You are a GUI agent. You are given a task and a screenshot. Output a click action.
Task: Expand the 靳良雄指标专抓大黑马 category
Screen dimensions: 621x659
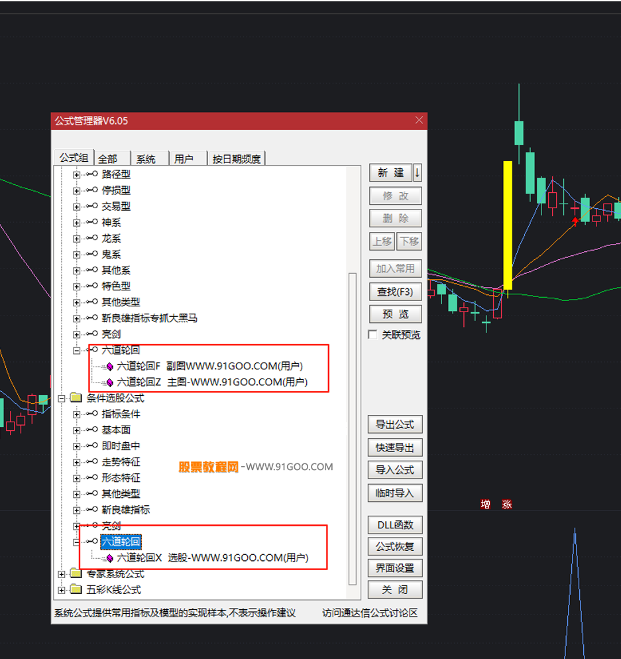pyautogui.click(x=77, y=318)
